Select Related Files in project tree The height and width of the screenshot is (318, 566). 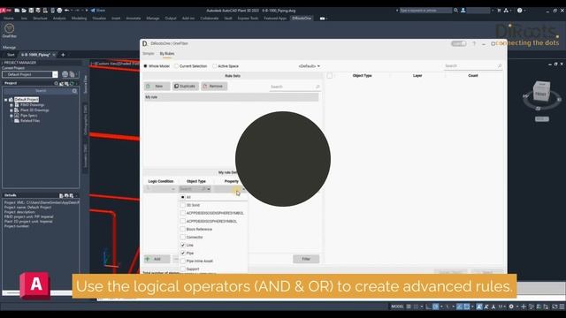pyautogui.click(x=30, y=121)
